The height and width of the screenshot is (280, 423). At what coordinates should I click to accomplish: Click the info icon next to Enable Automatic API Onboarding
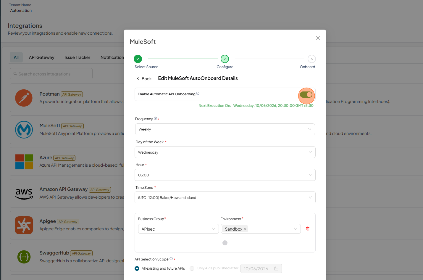click(x=198, y=94)
